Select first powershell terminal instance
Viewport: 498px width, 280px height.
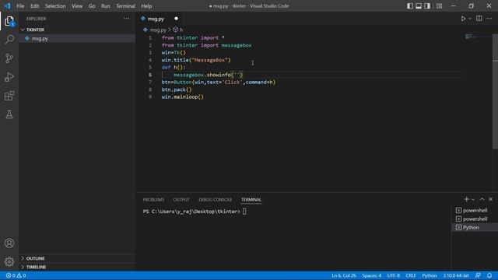475,210
